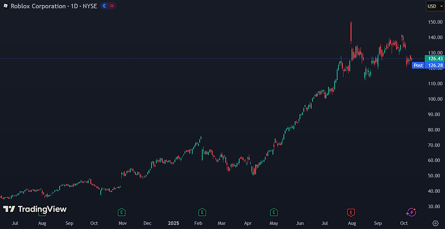The width and height of the screenshot is (445, 229).
Task: Click the Roblox logo icon beside the symbol name
Action: tap(5, 5)
